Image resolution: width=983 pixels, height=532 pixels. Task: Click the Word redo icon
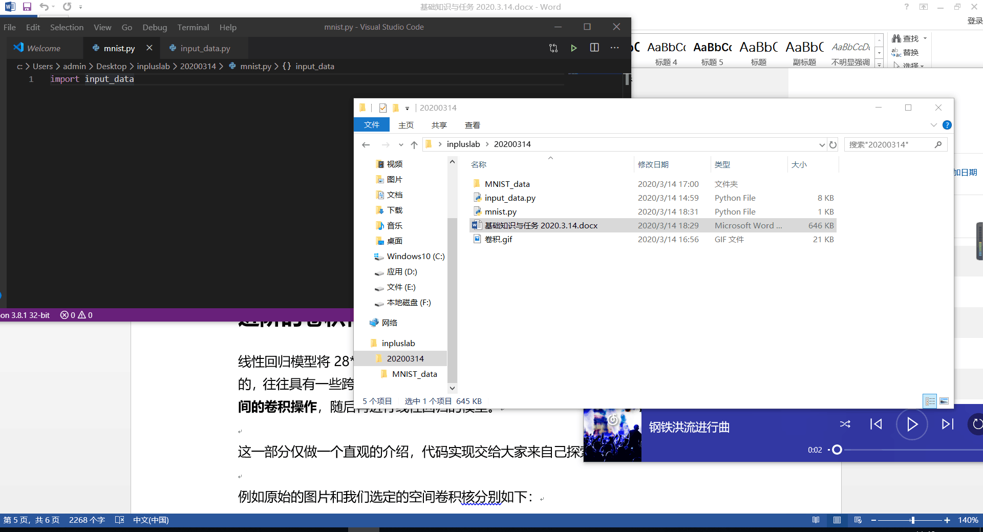(x=67, y=7)
